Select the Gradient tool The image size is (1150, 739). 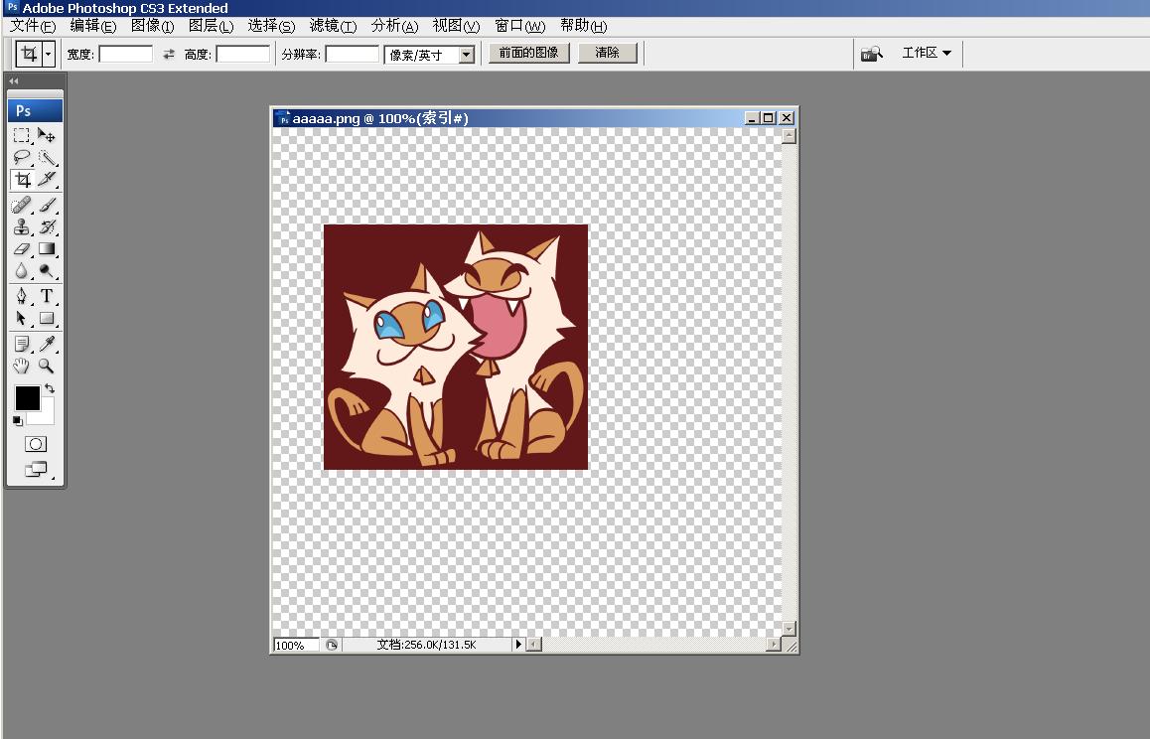click(47, 248)
